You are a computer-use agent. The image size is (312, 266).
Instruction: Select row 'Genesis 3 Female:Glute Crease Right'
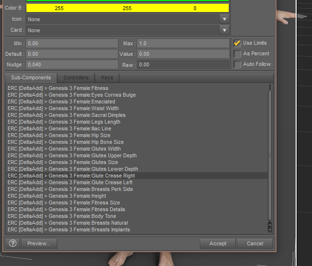pos(137,176)
